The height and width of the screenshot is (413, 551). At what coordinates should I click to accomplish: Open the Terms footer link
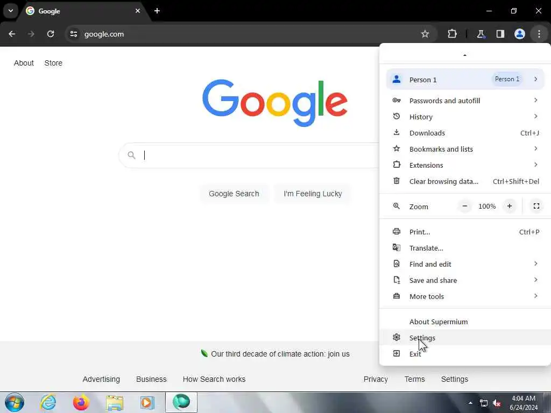415,379
